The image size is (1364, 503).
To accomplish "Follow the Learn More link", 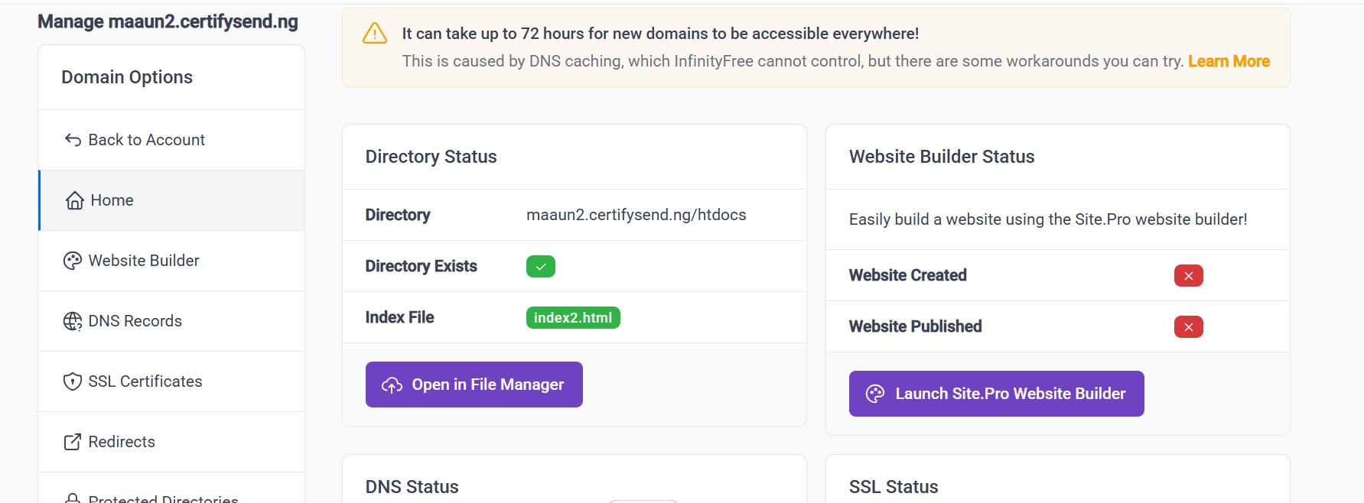I will (x=1229, y=61).
